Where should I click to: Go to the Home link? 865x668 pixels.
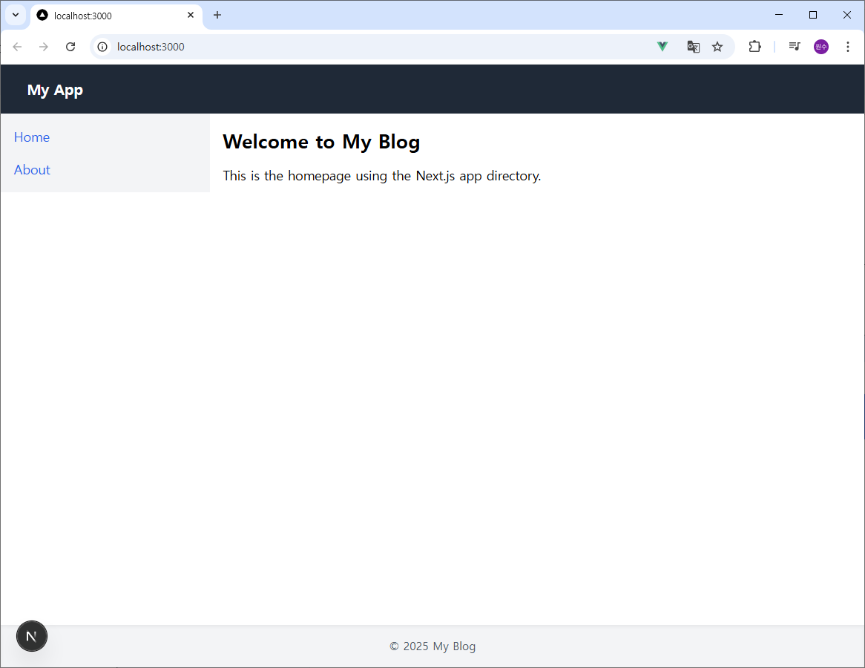tap(32, 137)
